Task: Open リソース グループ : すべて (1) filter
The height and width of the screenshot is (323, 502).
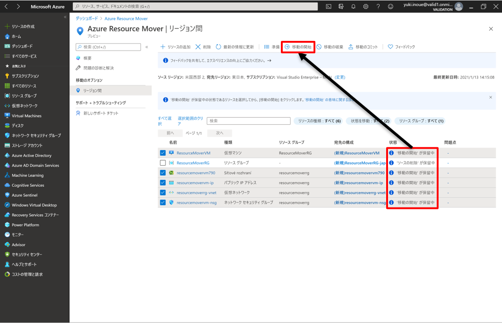Action: tap(421, 121)
